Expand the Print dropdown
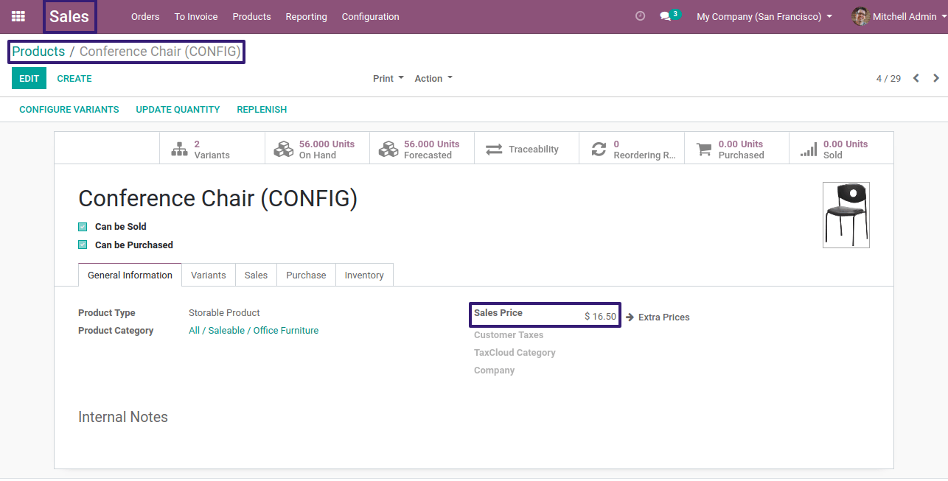948x481 pixels. 388,79
